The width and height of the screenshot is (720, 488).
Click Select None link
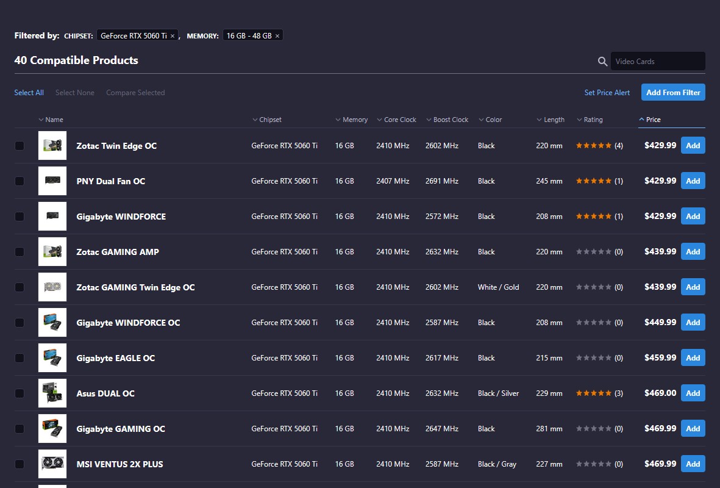[x=75, y=92]
